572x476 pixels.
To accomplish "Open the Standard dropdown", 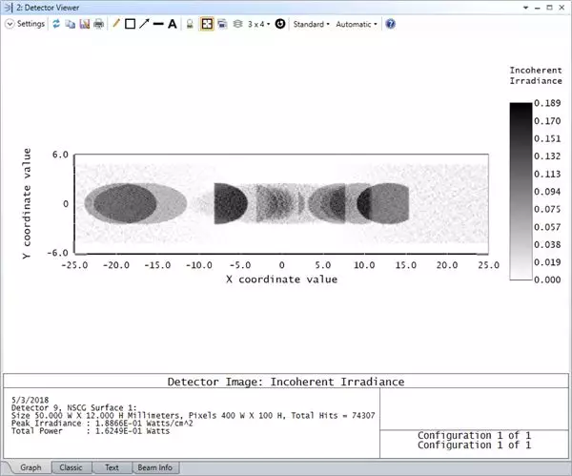I will 311,24.
